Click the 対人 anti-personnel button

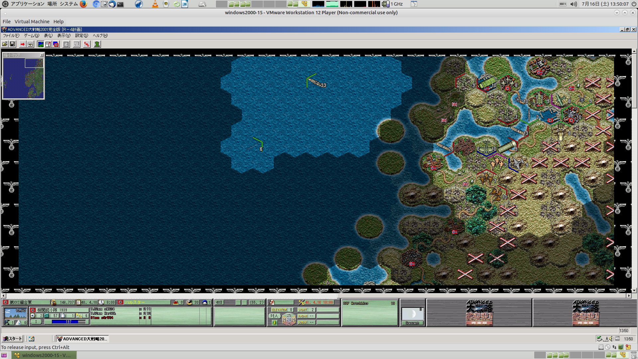[274, 316]
